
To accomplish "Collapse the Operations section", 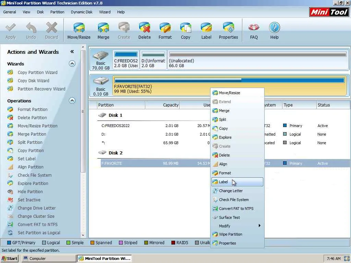I will [72, 101].
